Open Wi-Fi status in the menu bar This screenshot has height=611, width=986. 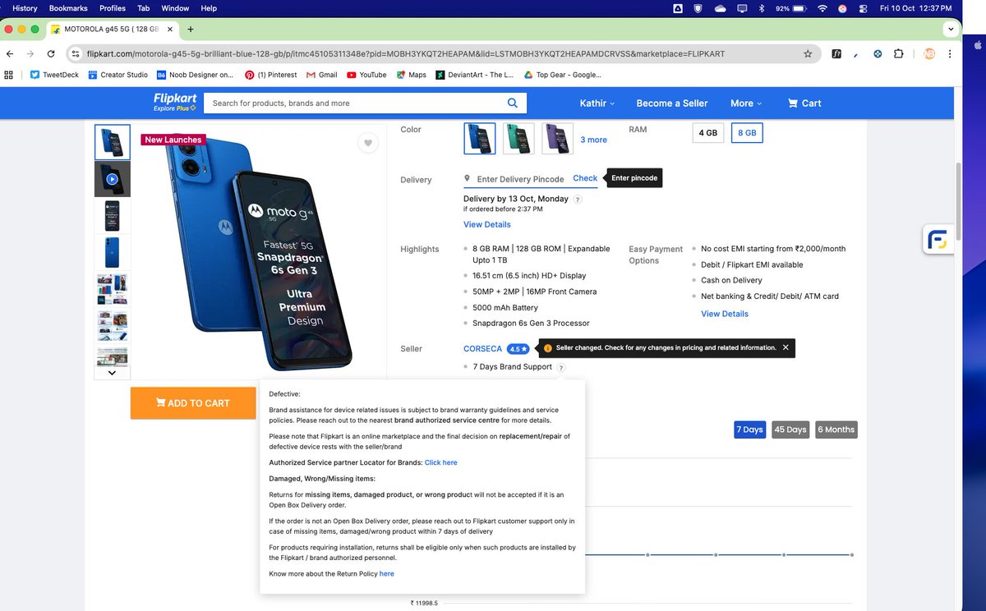point(822,8)
